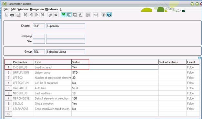Open the Windows menu

point(51,9)
